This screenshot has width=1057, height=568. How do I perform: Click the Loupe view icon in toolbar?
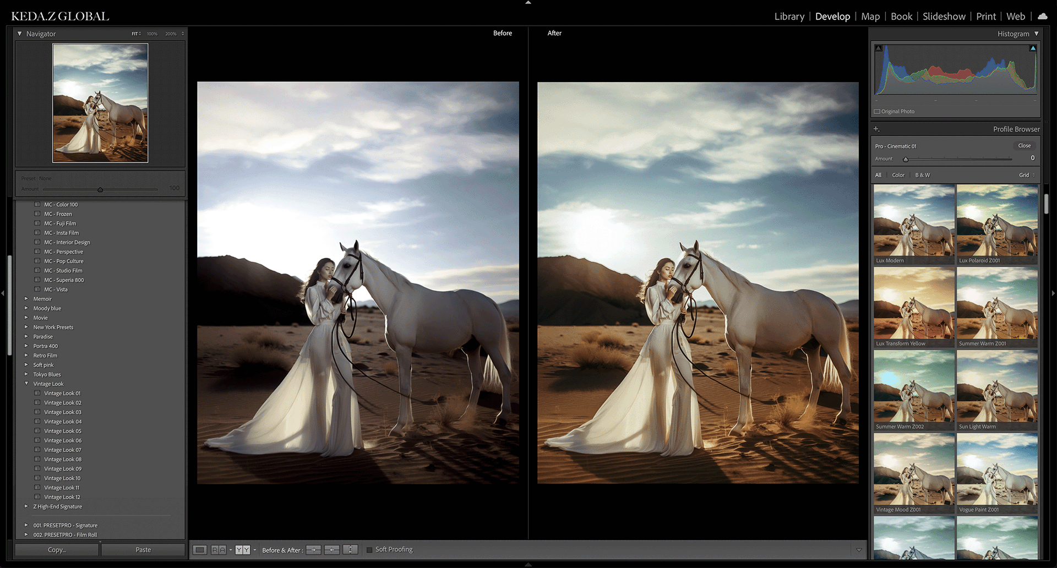tap(200, 550)
